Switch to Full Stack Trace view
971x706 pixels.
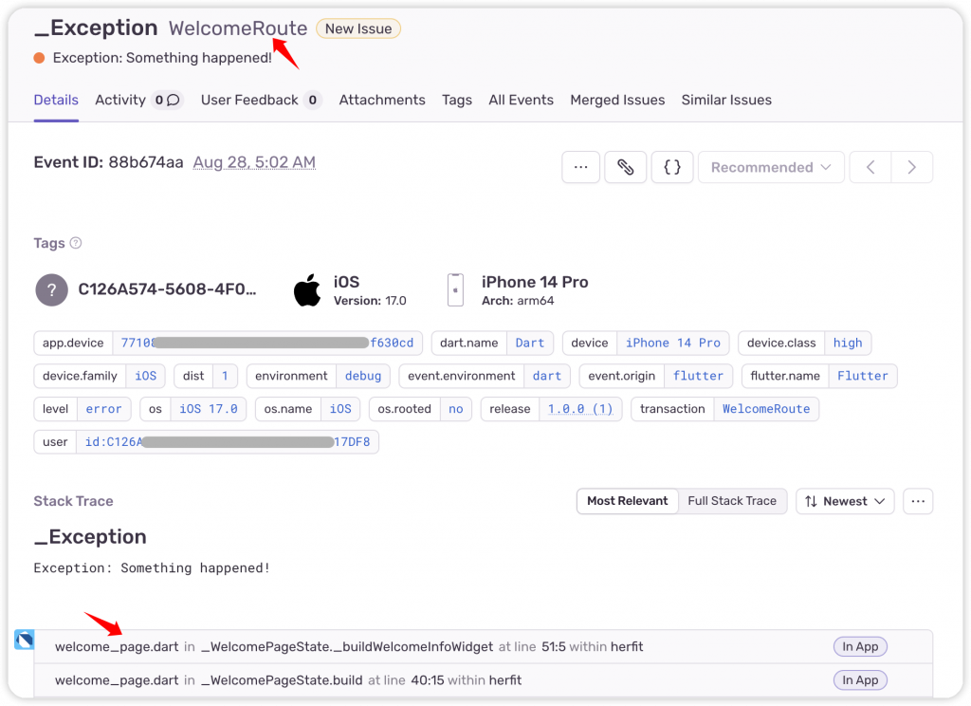coord(732,501)
